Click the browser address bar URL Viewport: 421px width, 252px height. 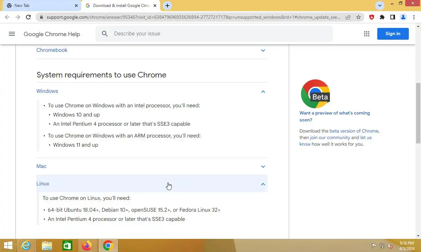pos(193,17)
